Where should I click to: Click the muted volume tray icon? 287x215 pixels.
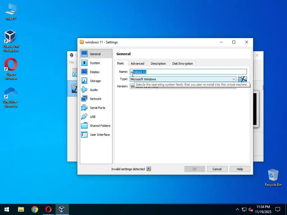[x=251, y=209]
